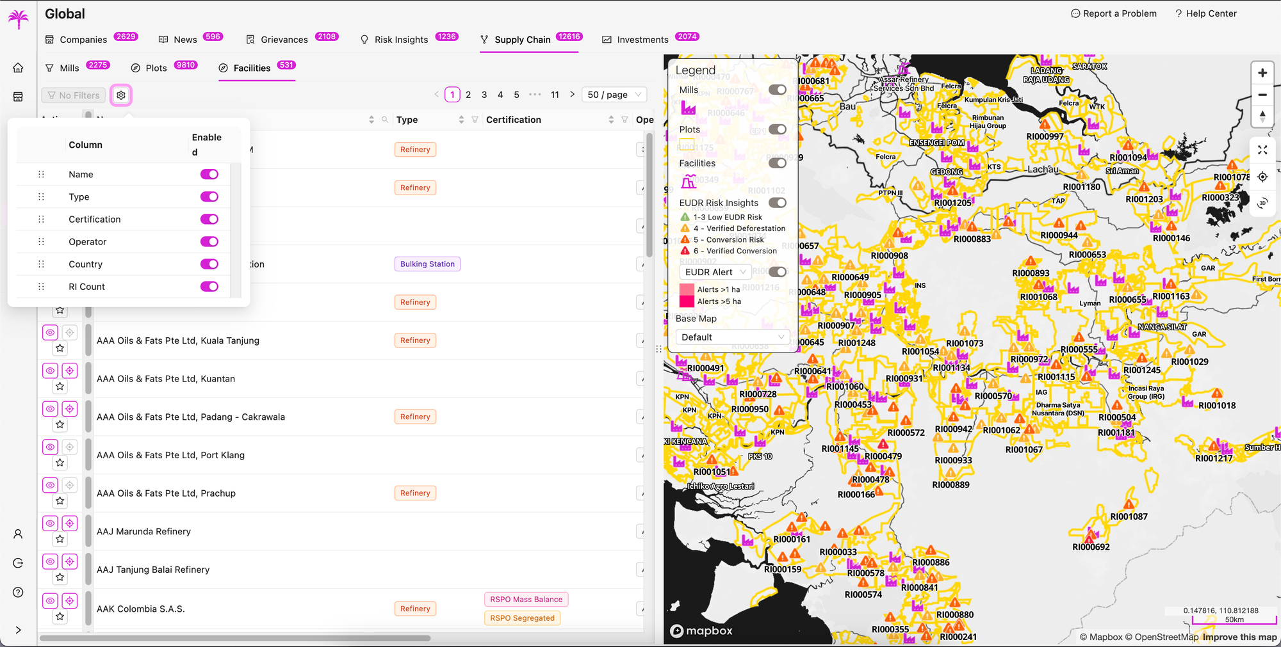The image size is (1281, 647).
Task: Toggle EUDR Risk Insights layer in Legend
Action: tap(778, 203)
